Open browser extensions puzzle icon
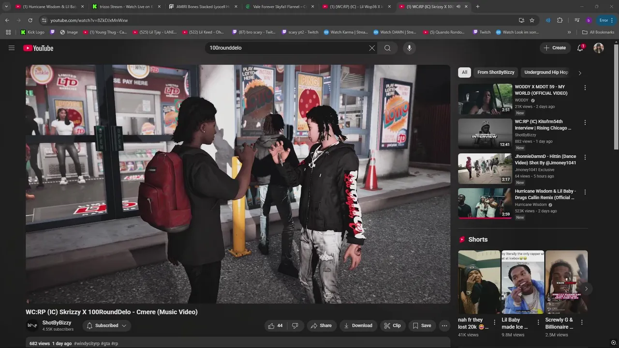This screenshot has width=619, height=348. point(560,20)
